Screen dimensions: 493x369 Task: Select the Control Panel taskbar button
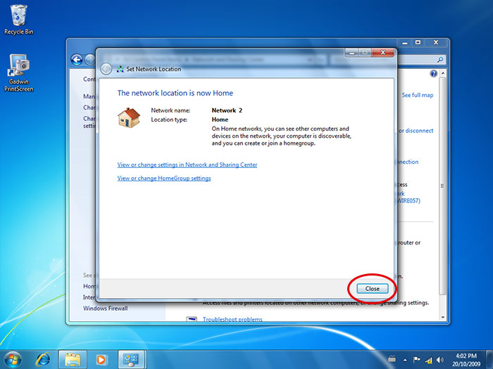(x=132, y=360)
